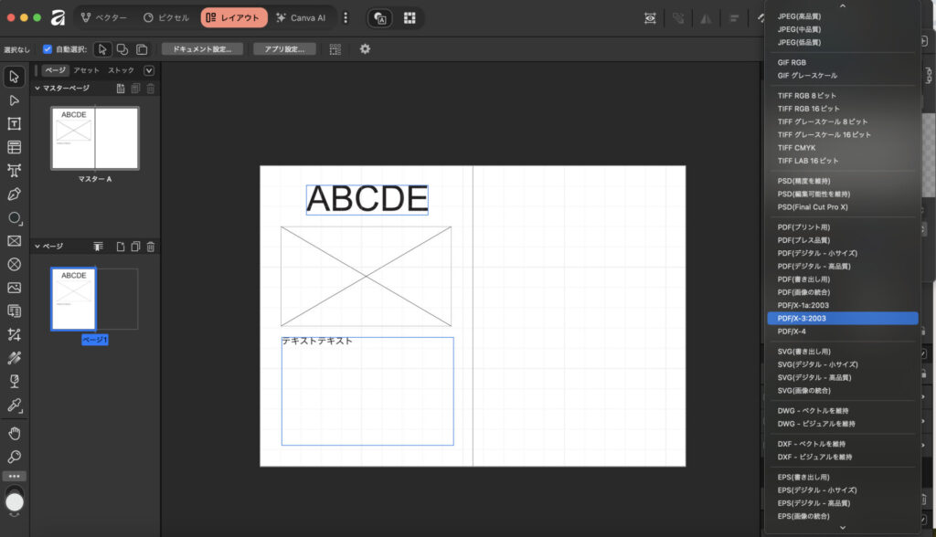Switch to the アセット tab
The width and height of the screenshot is (936, 537).
(x=87, y=70)
